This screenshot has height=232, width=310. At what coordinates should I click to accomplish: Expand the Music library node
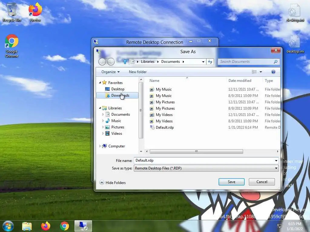(x=103, y=121)
